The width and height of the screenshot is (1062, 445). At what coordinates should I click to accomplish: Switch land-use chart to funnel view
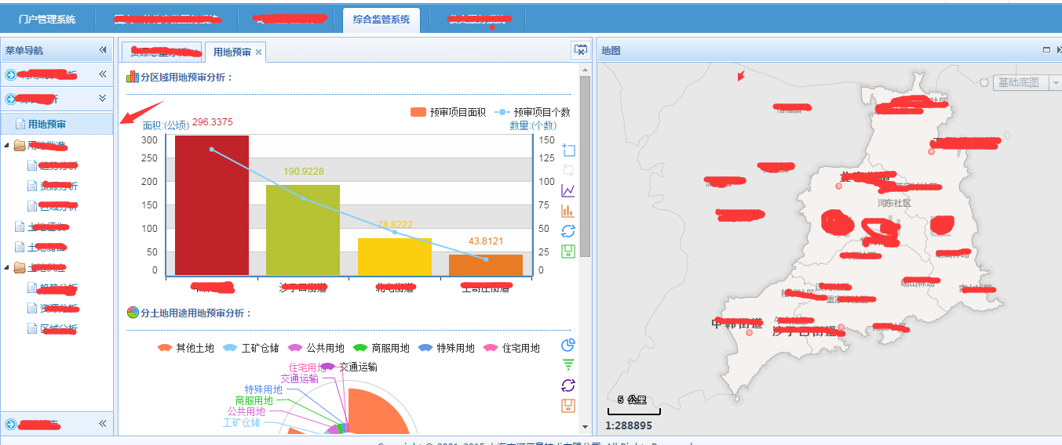(x=569, y=365)
